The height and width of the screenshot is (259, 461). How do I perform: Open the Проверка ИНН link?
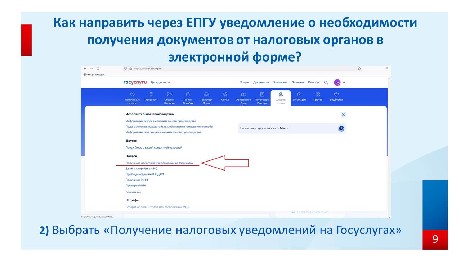[136, 185]
